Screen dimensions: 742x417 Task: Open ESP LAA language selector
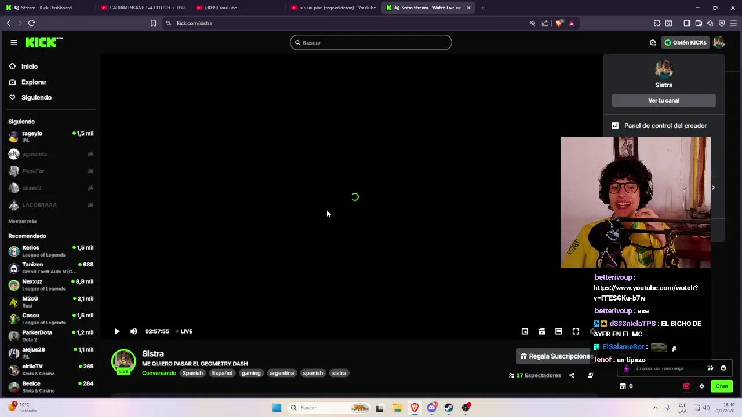(682, 408)
